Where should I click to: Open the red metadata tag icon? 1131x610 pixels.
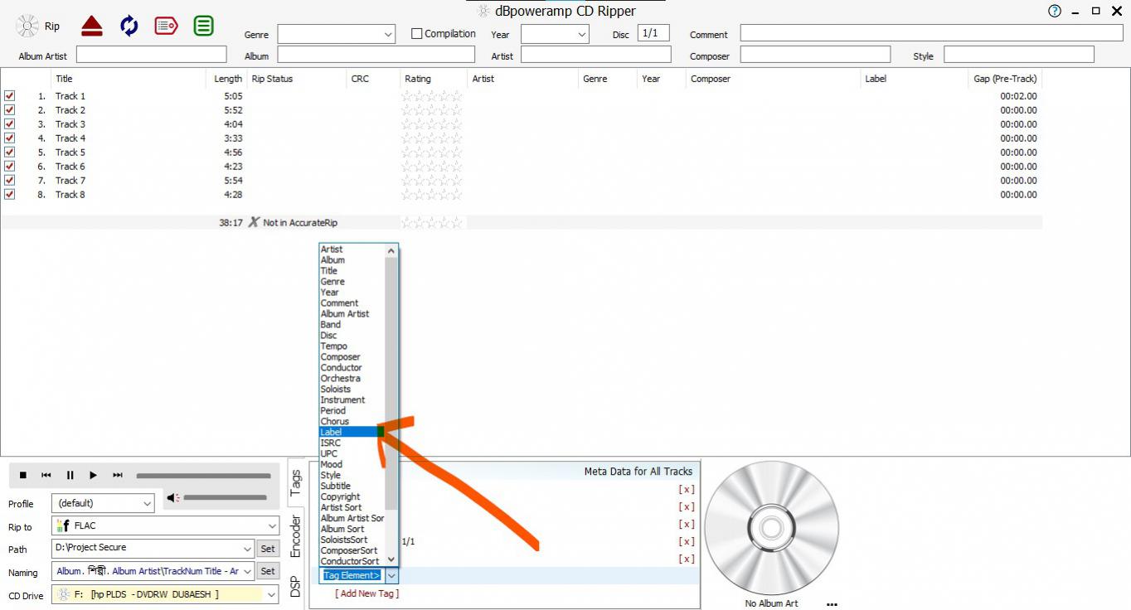click(166, 26)
